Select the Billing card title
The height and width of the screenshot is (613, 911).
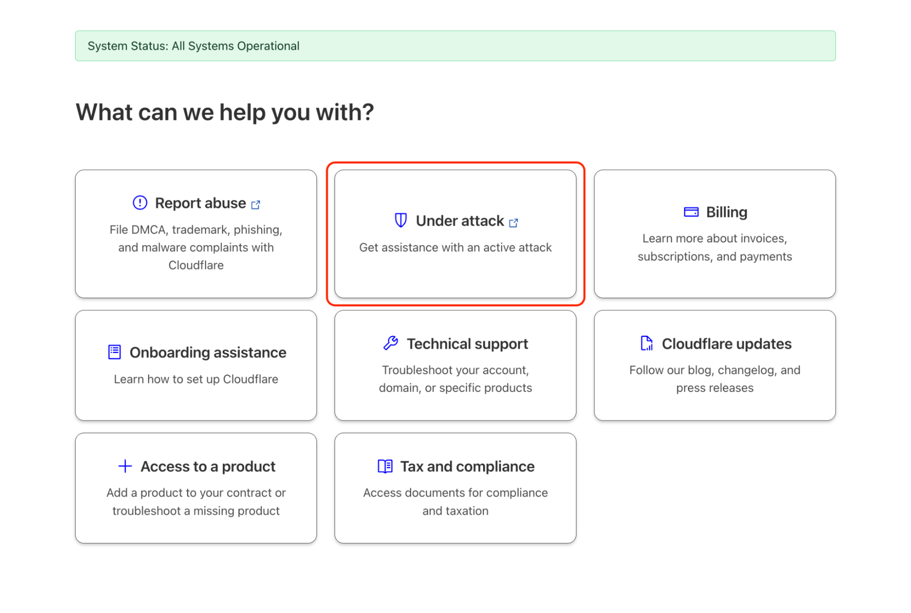coord(726,212)
